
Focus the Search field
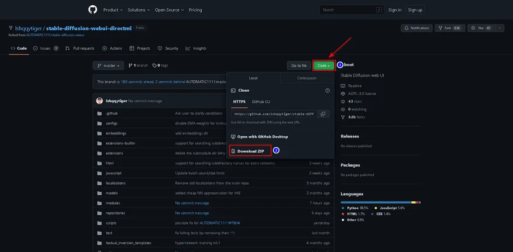[x=351, y=10]
